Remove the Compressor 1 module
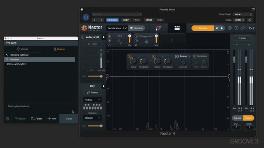Screen dimensions: 264x148 (136, 45)
